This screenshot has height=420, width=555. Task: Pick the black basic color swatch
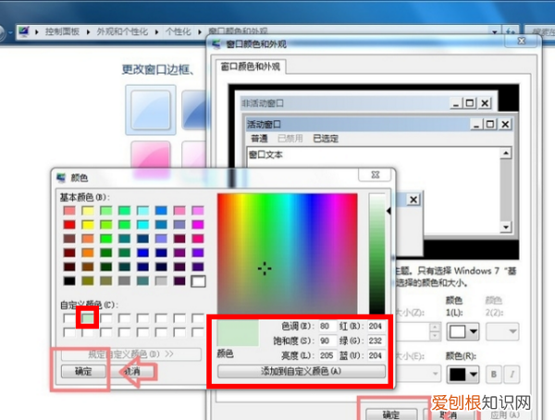pyautogui.click(x=68, y=281)
